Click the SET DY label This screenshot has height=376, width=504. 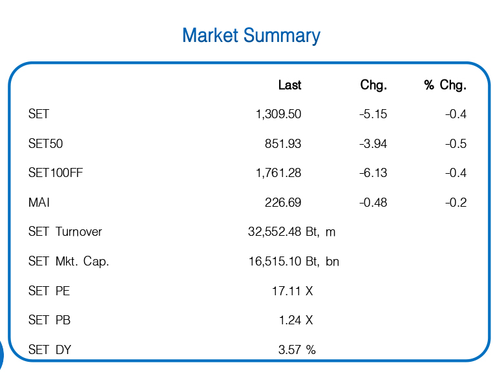click(x=50, y=350)
